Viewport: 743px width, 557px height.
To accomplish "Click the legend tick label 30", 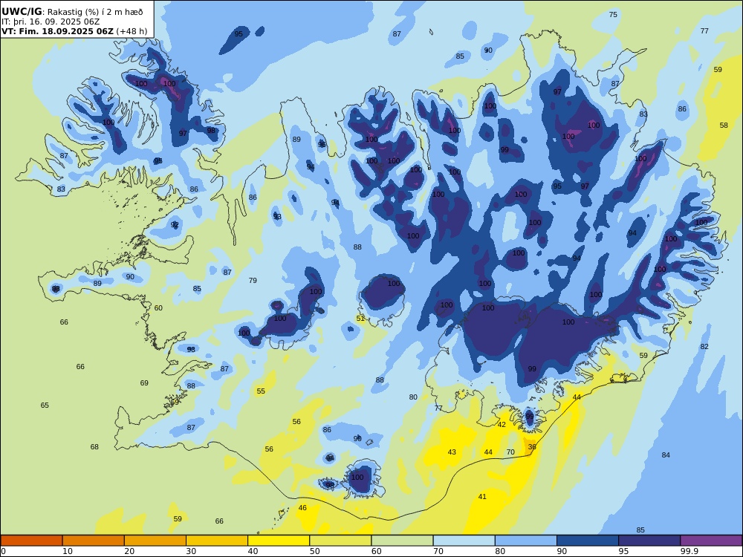I will point(192,551).
